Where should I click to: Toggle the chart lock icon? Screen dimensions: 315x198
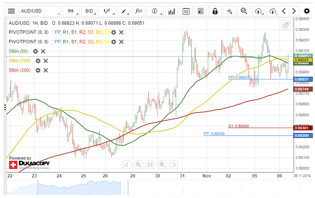pyautogui.click(x=215, y=11)
